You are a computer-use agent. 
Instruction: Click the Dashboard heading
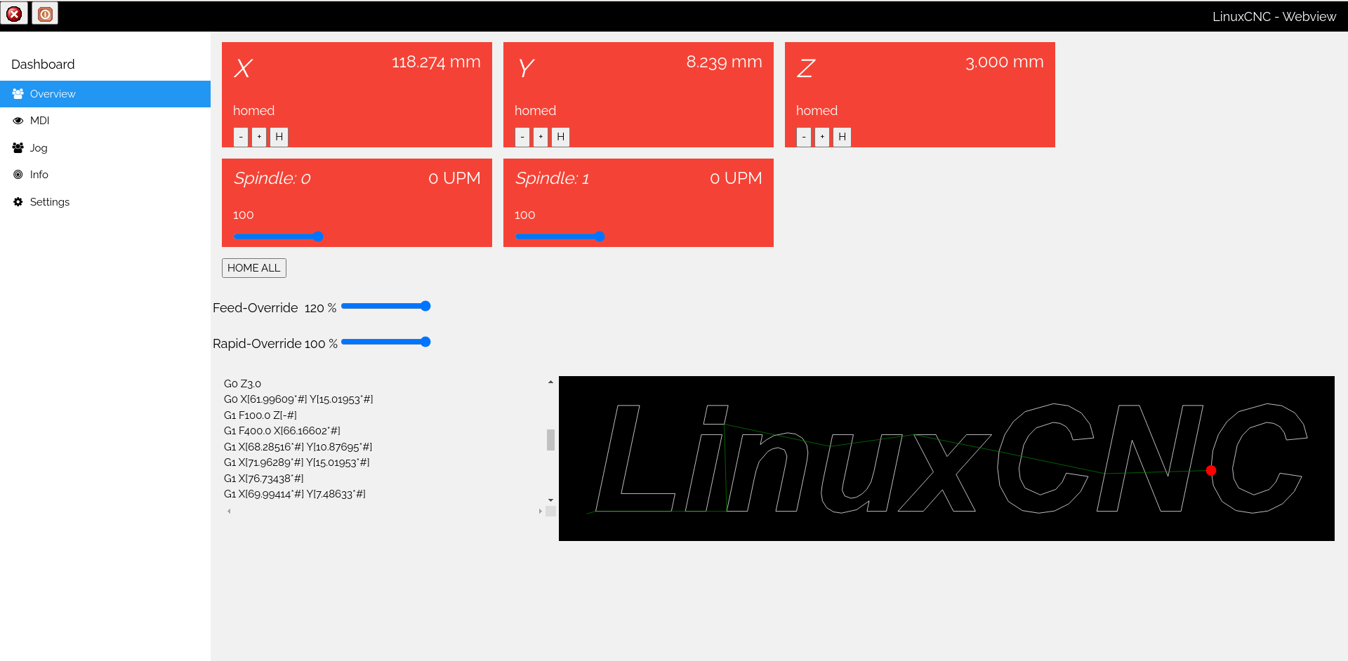pos(43,65)
